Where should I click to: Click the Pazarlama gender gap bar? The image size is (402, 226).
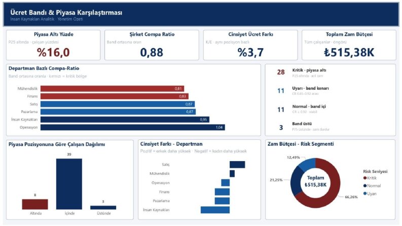point(222,201)
